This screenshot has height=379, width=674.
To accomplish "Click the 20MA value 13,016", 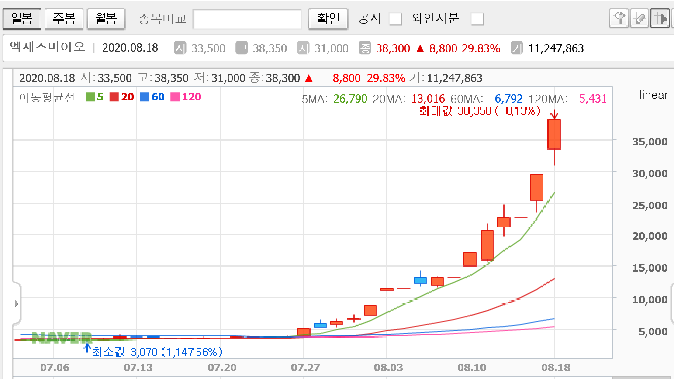I will click(x=428, y=99).
